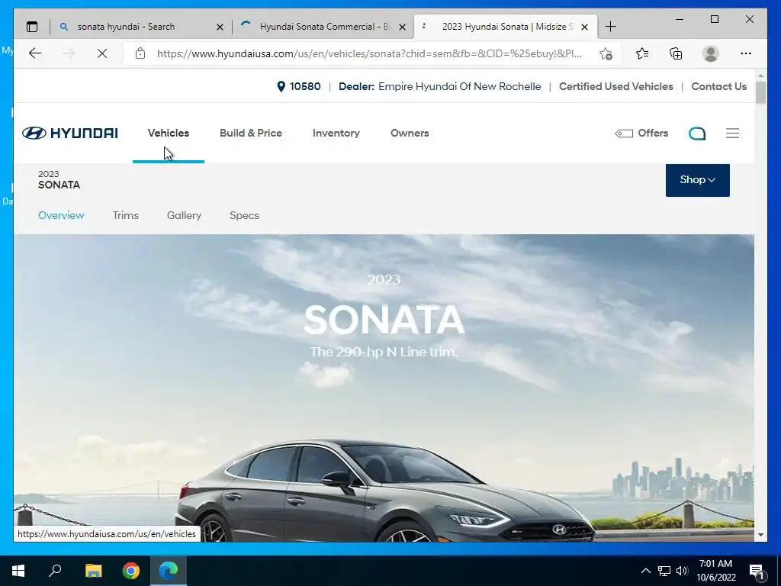Launch File Explorer from taskbar
This screenshot has height=586, width=781.
coord(93,571)
